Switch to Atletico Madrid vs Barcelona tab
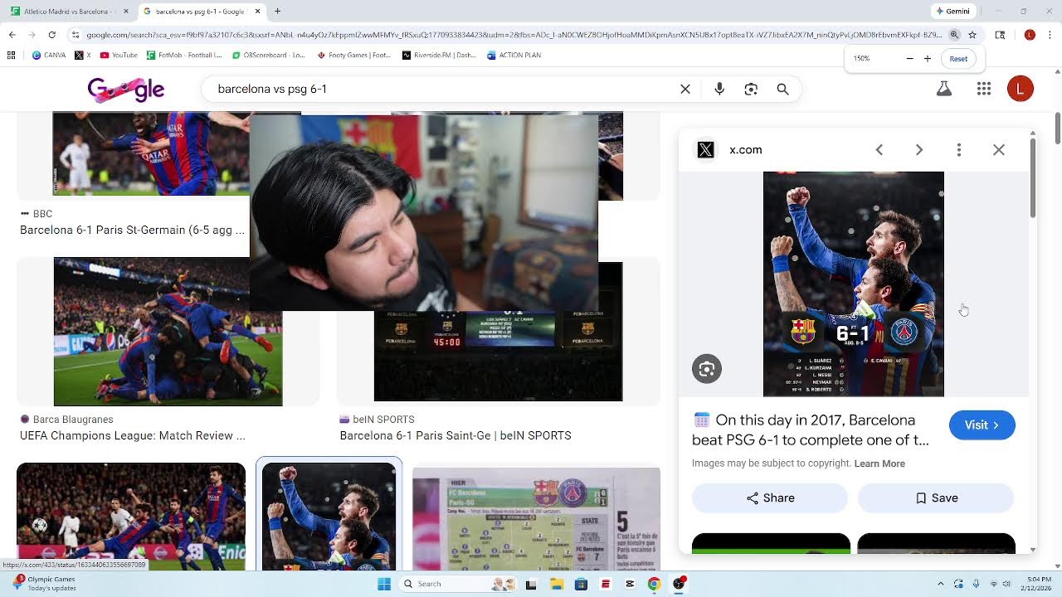Viewport: 1062px width, 597px height. tap(70, 12)
